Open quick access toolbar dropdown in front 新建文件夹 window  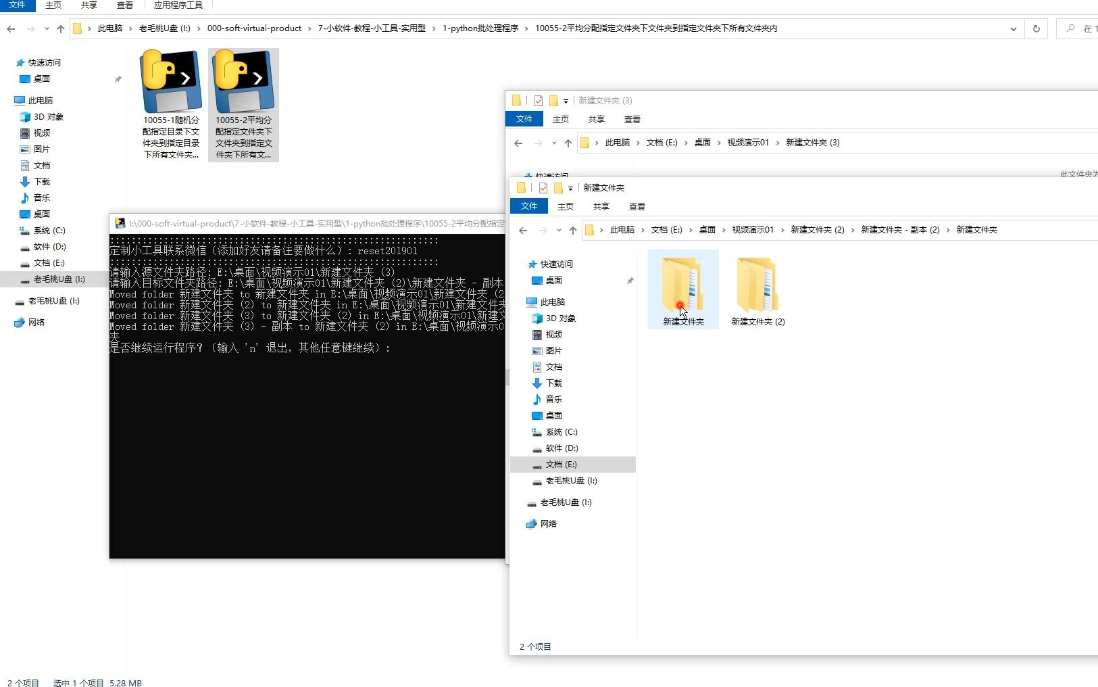click(571, 188)
